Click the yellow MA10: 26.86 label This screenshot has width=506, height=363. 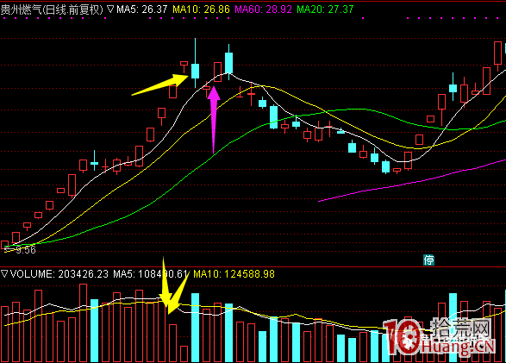point(201,9)
